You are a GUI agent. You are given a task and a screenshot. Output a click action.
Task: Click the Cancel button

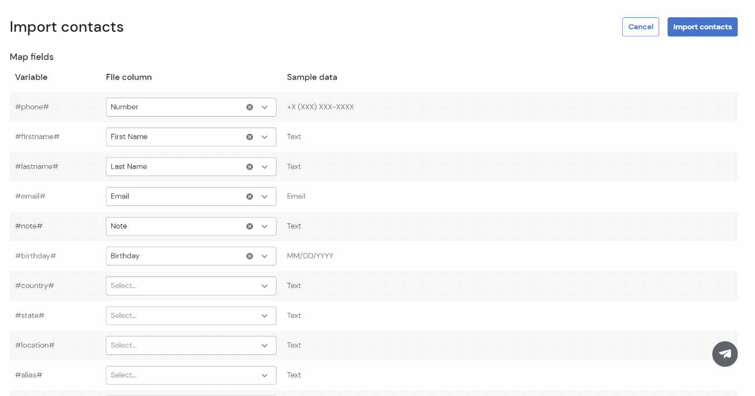click(640, 27)
